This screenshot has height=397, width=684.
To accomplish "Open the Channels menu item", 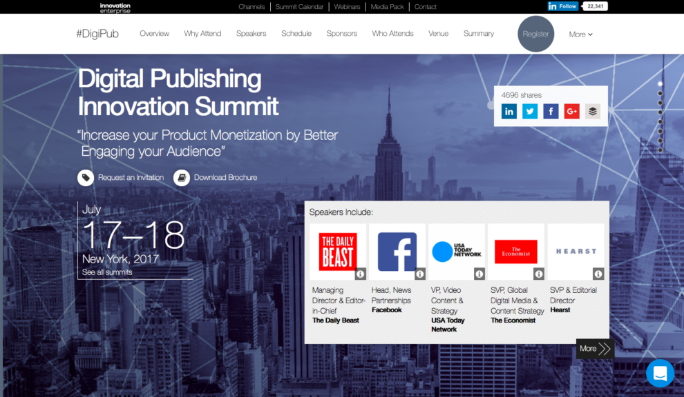I will [x=251, y=6].
